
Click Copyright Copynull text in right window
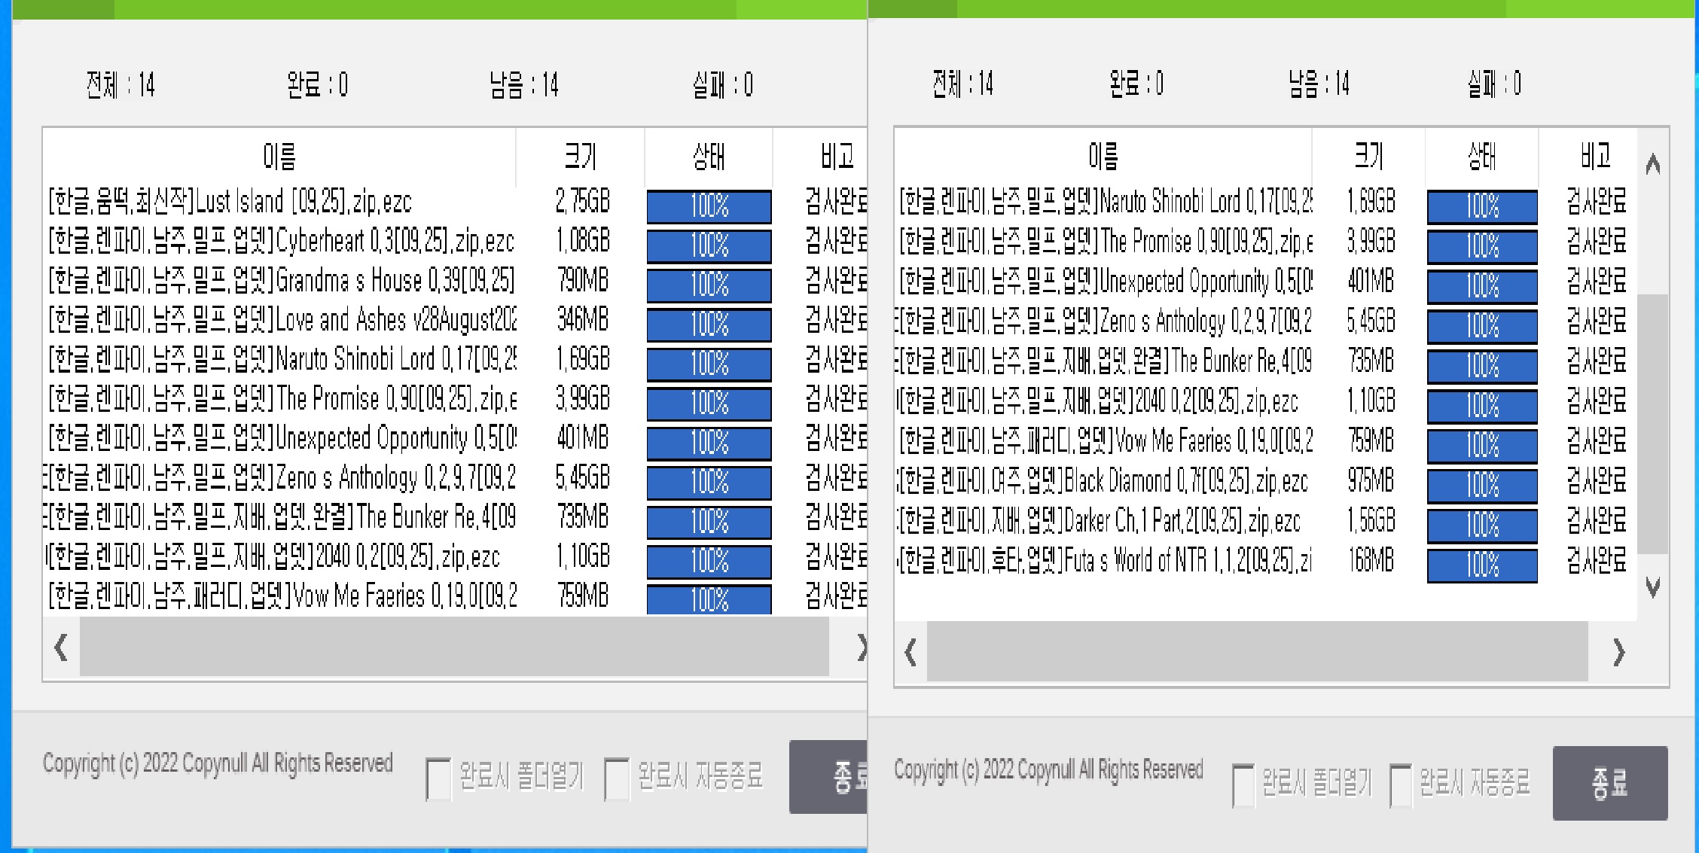tap(1048, 770)
